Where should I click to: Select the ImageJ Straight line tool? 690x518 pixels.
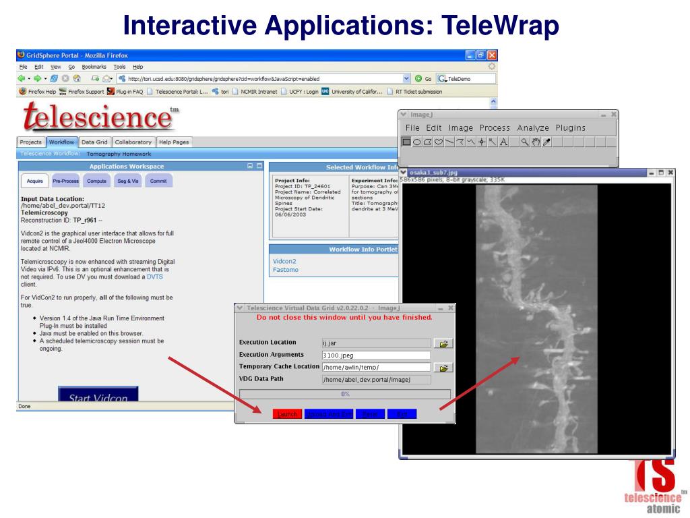[449, 142]
